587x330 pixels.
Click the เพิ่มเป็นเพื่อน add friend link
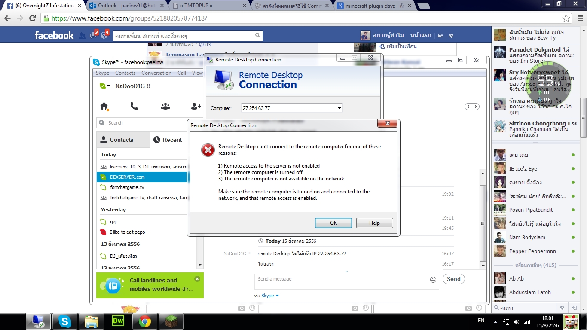(x=398, y=46)
